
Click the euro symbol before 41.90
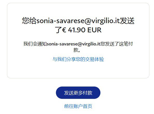(x=64, y=30)
